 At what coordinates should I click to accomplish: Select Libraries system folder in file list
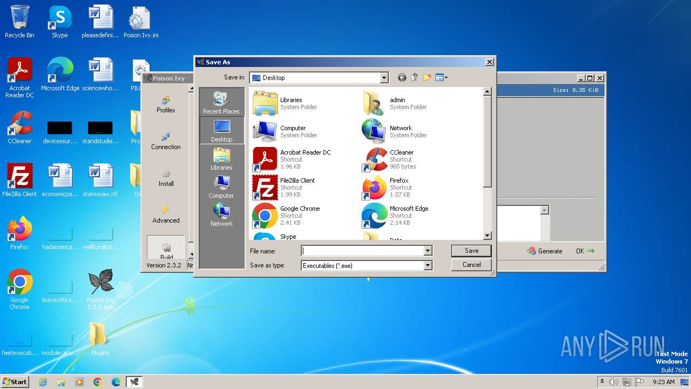click(285, 103)
